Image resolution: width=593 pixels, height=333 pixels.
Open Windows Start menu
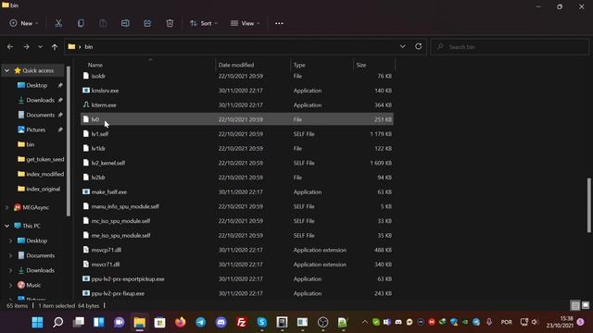click(37, 323)
